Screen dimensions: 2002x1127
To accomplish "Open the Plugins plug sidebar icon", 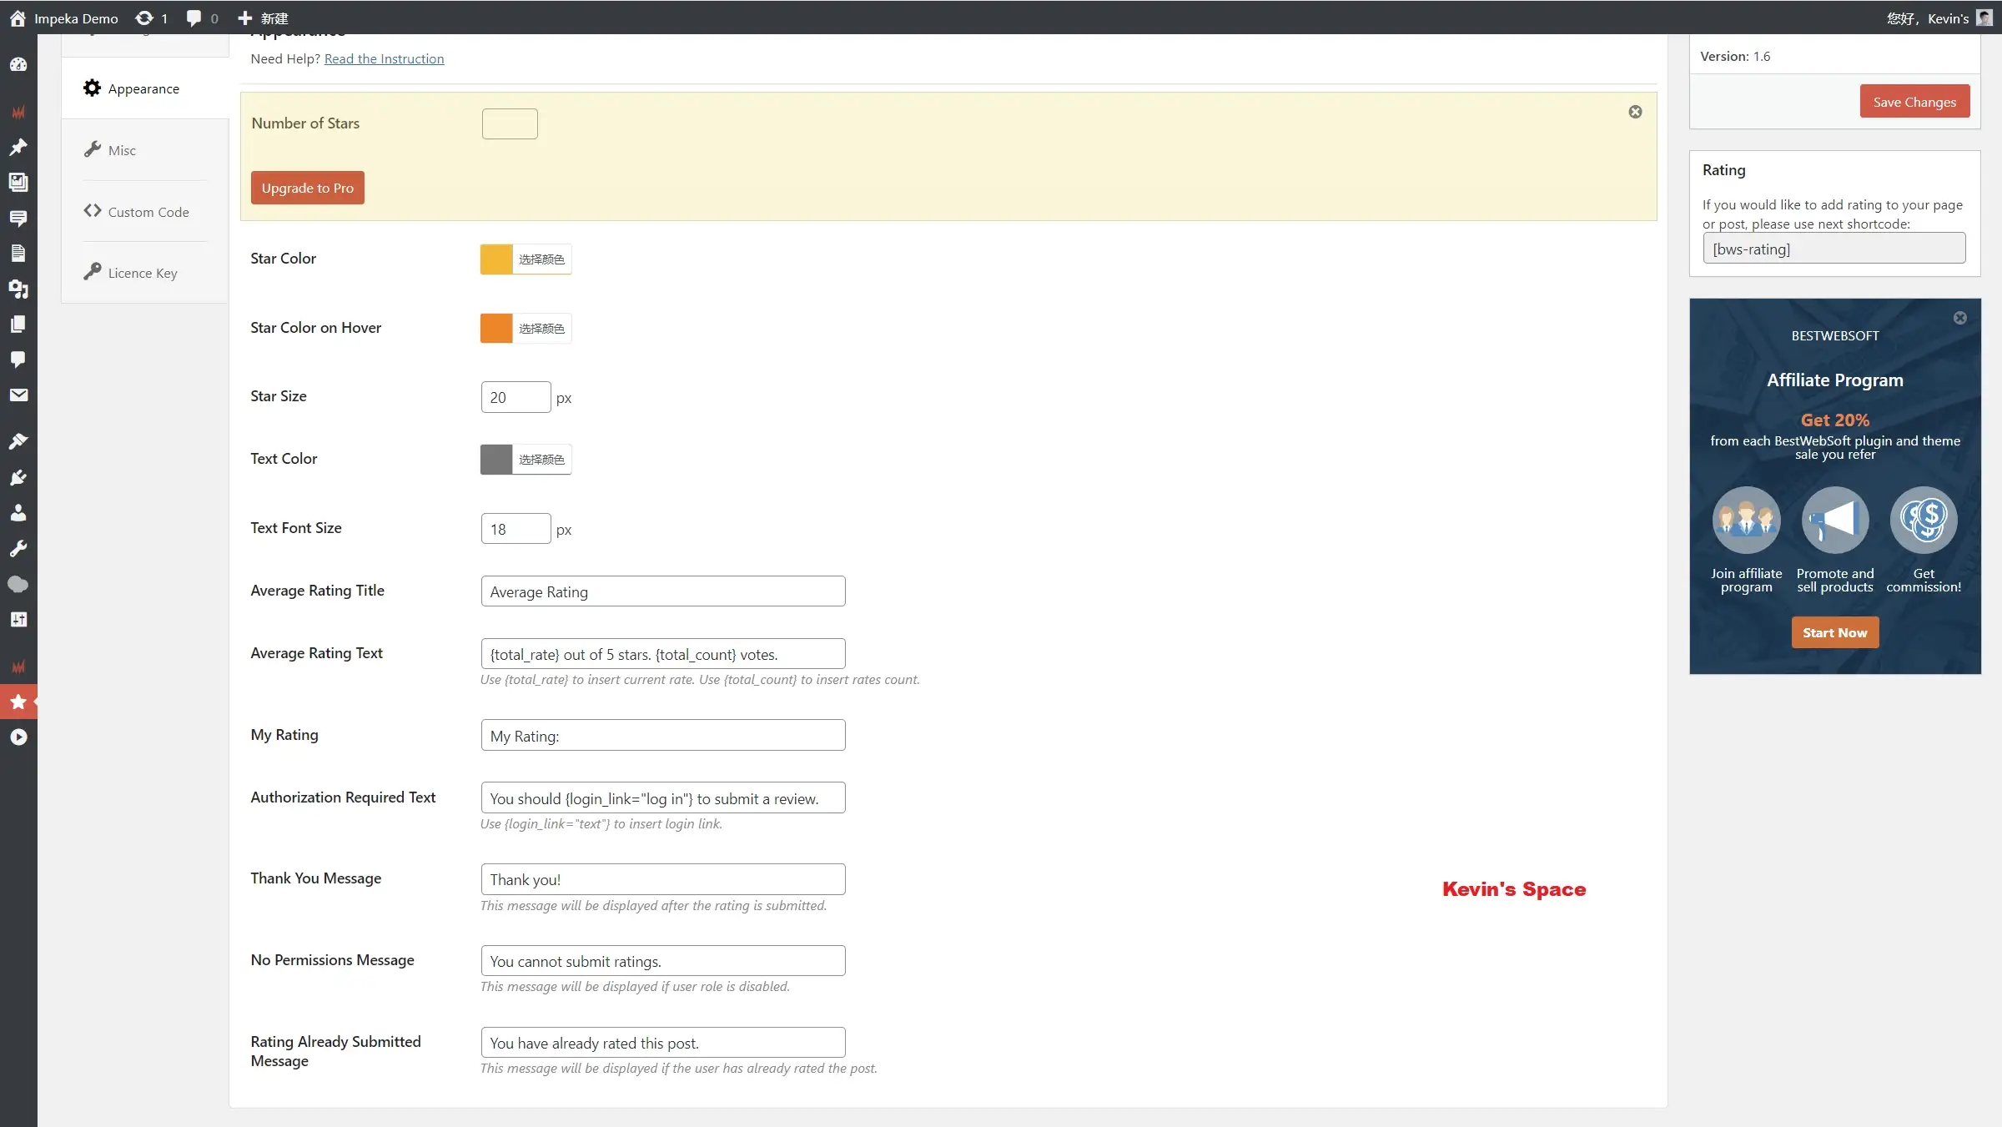I will [x=18, y=477].
